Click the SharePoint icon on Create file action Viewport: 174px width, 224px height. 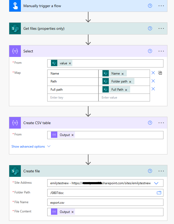coord(15,171)
